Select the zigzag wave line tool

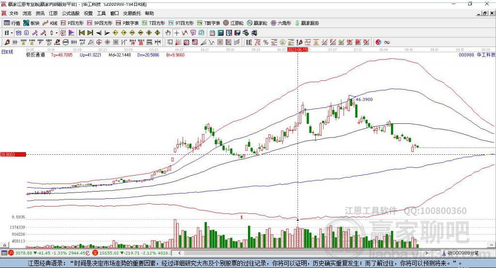[x=212, y=42]
